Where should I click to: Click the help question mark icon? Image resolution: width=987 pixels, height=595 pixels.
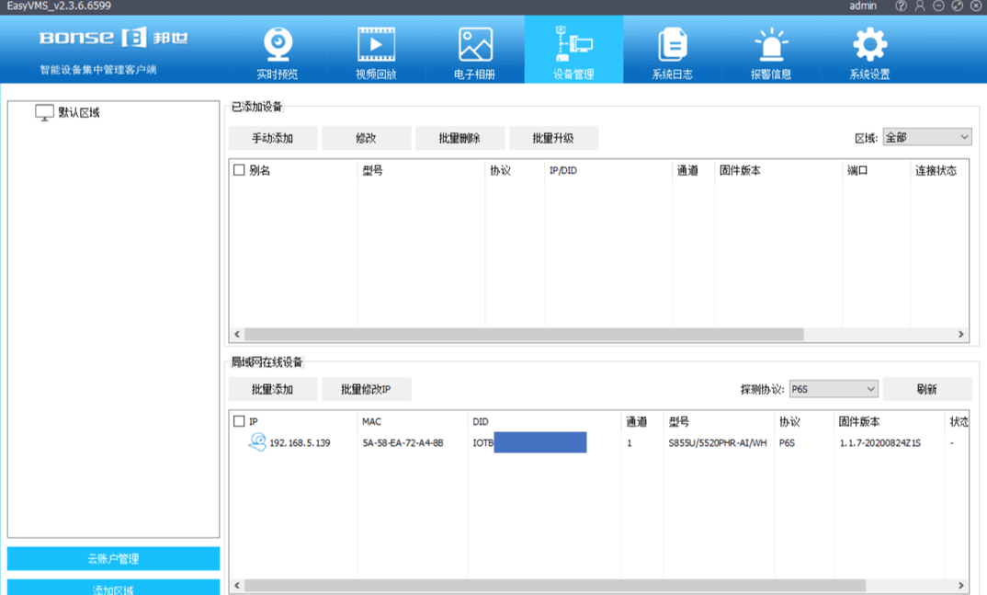click(902, 6)
